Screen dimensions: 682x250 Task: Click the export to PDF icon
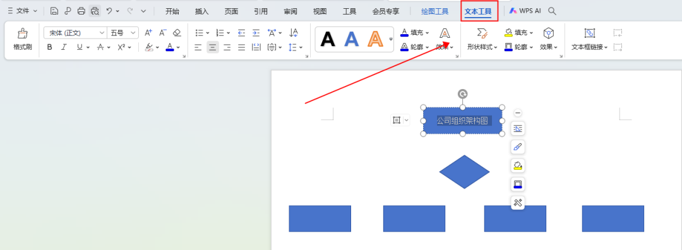68,11
